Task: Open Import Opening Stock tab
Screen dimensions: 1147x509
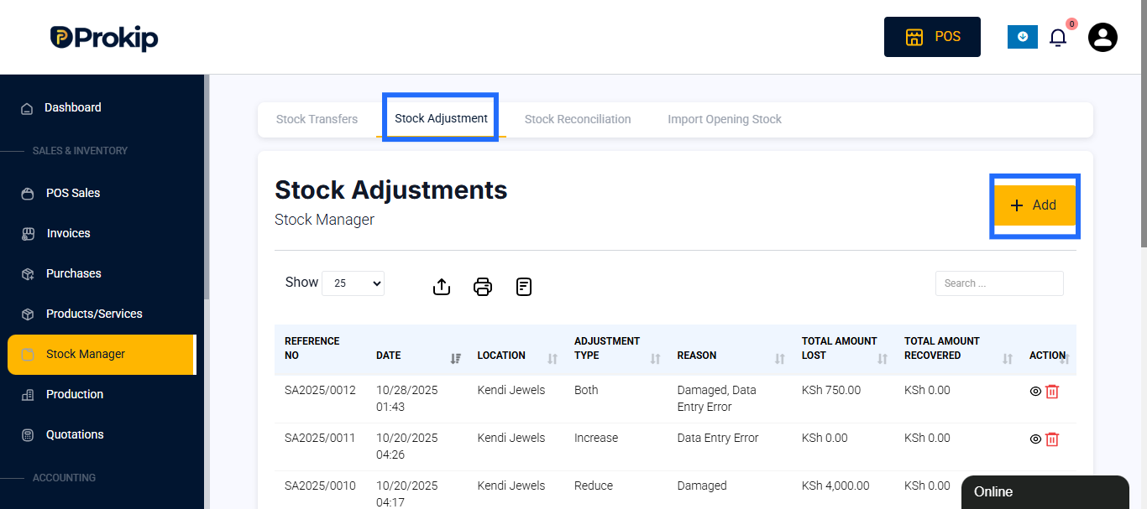Action: [x=725, y=119]
